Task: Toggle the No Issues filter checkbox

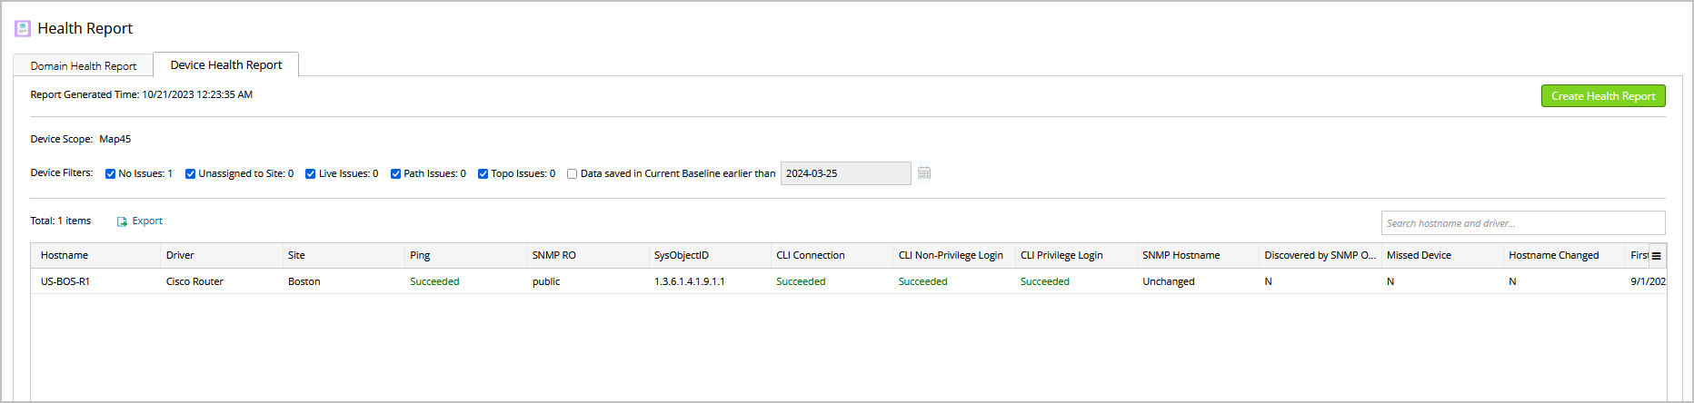Action: (110, 174)
